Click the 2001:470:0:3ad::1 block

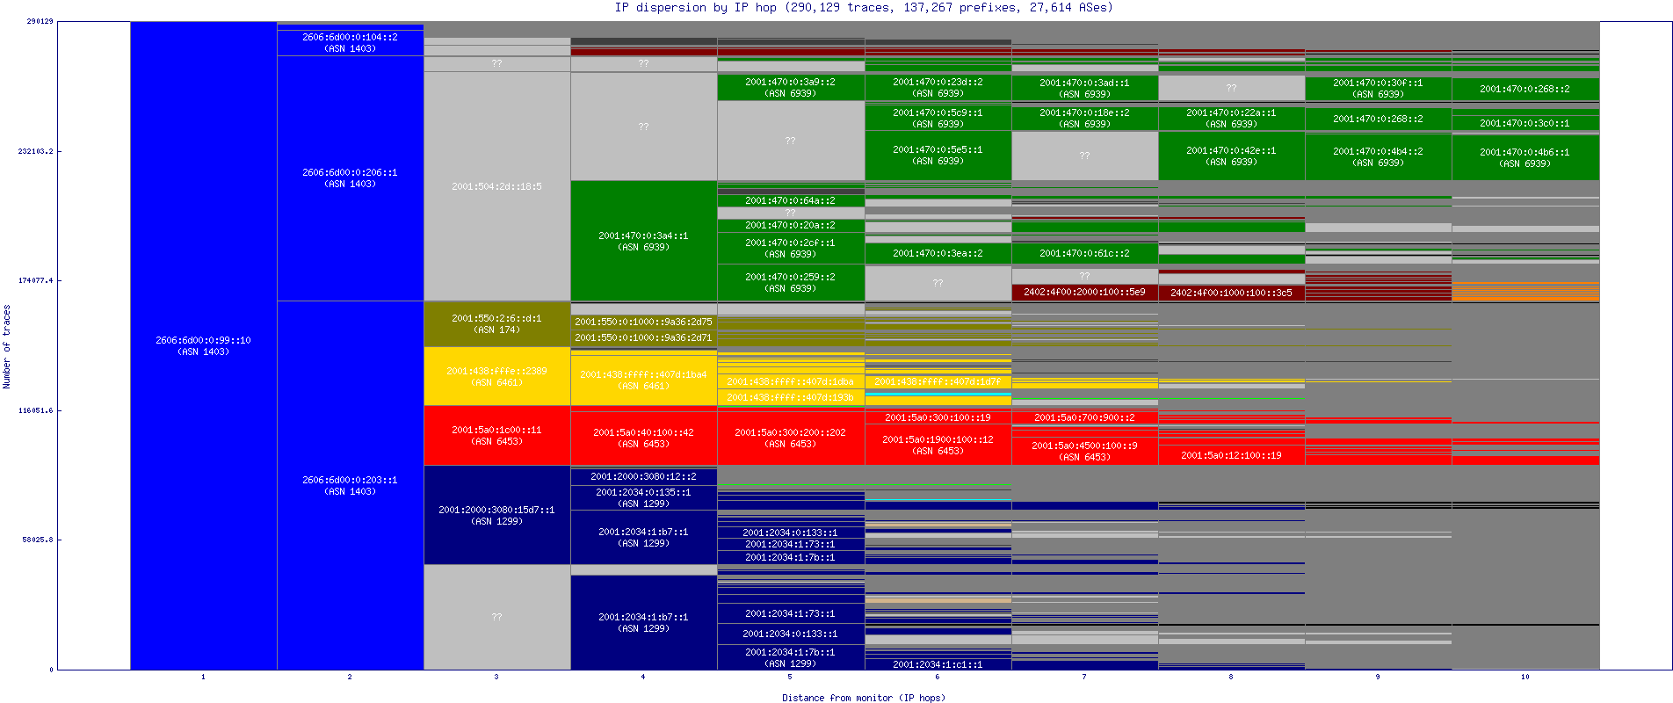point(1085,88)
